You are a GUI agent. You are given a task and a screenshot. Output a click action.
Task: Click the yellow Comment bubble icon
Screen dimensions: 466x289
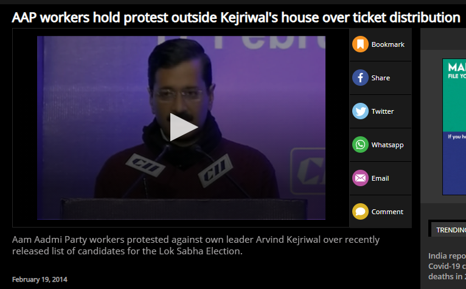coord(360,211)
